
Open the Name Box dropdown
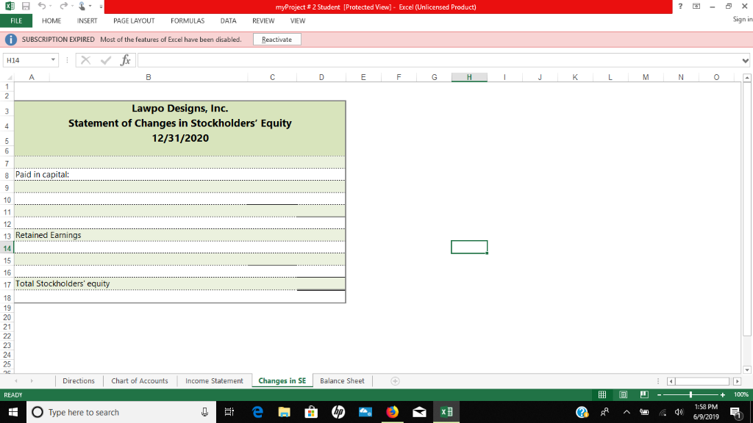(x=51, y=59)
